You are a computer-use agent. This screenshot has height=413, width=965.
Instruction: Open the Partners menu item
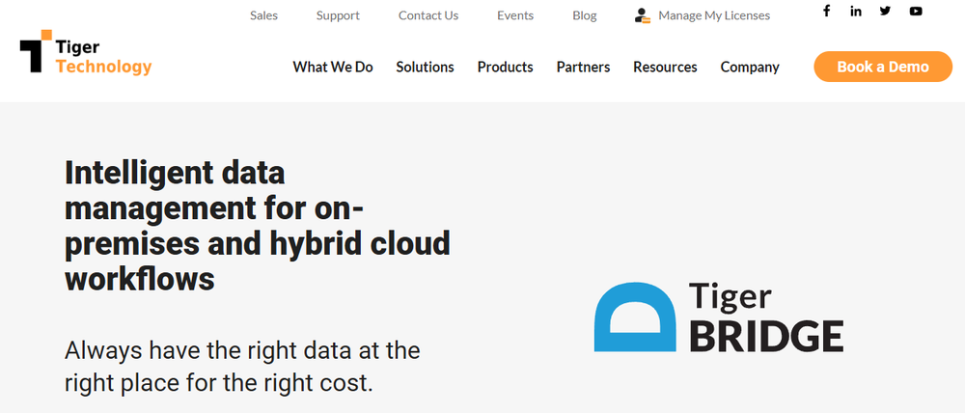pos(584,68)
